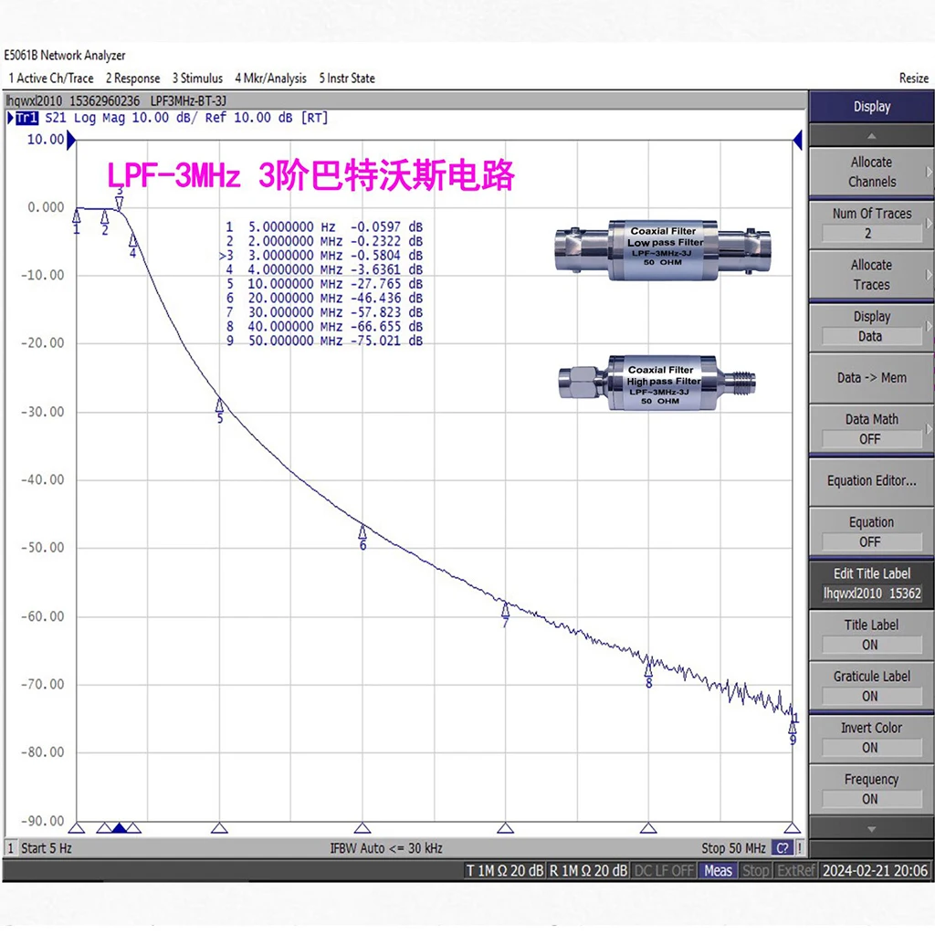Screen dimensions: 935x935
Task: Toggle Graticule Label ON setting
Action: click(x=871, y=686)
